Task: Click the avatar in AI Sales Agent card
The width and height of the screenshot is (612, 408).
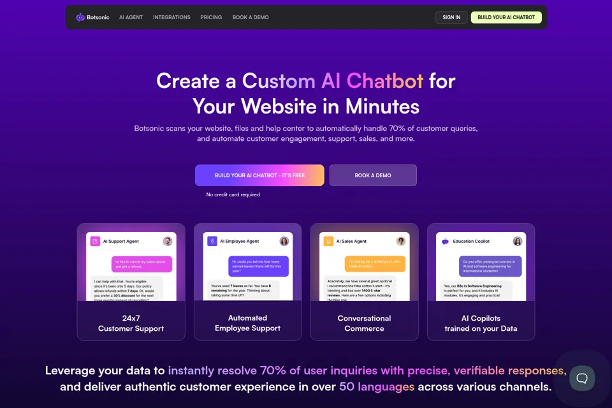Action: pos(401,241)
